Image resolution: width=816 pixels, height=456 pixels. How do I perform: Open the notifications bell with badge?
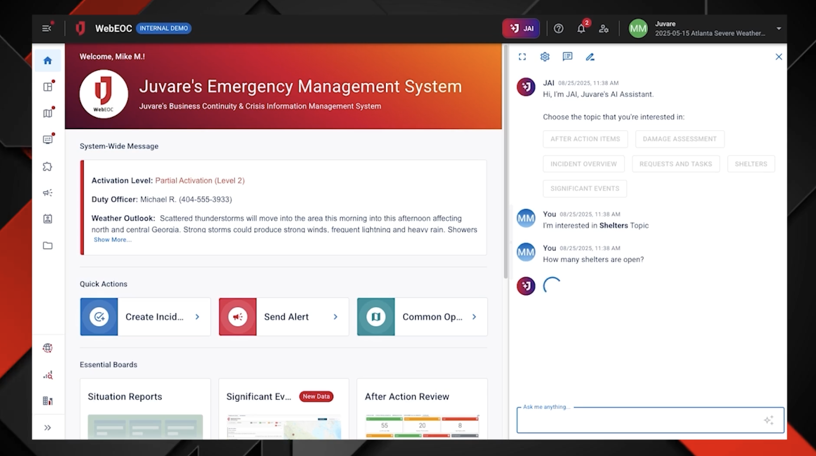(x=581, y=28)
